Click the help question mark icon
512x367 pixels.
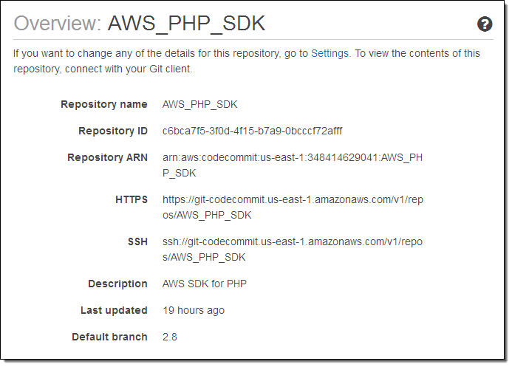(x=485, y=24)
